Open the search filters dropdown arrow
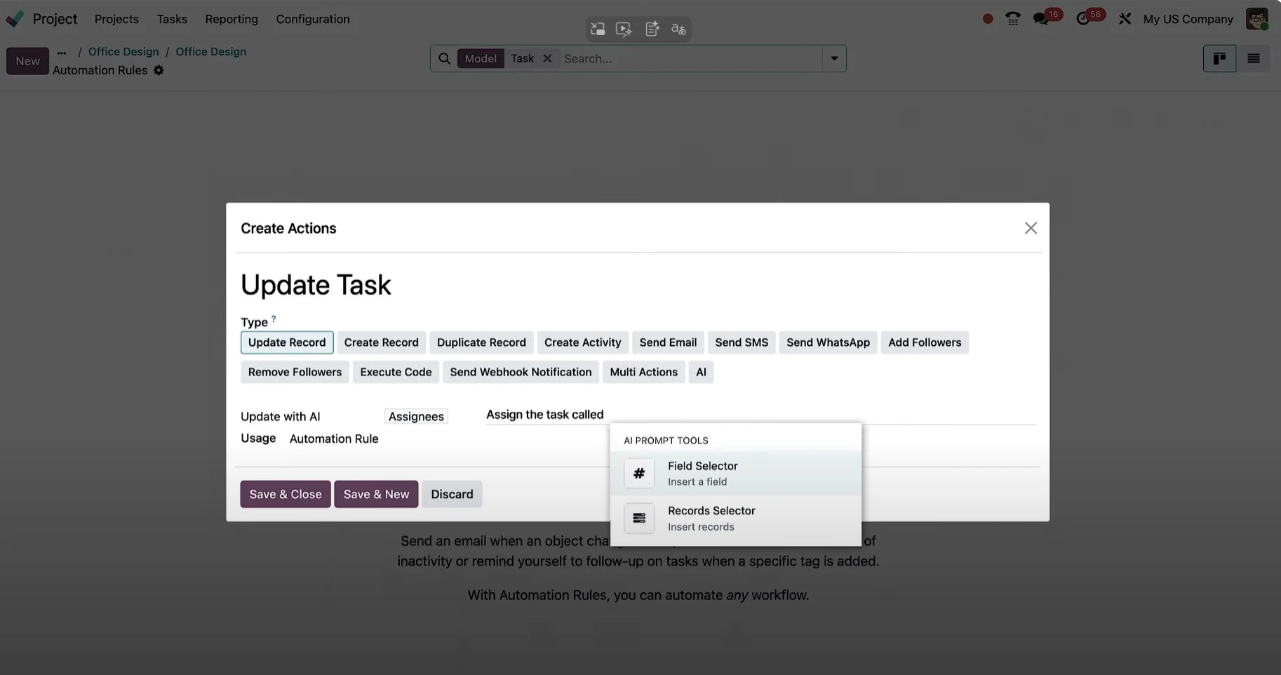The height and width of the screenshot is (675, 1281). [x=833, y=58]
